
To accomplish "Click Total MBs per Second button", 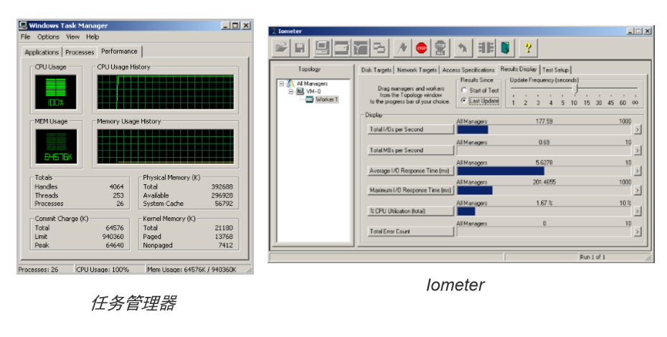I will click(410, 150).
